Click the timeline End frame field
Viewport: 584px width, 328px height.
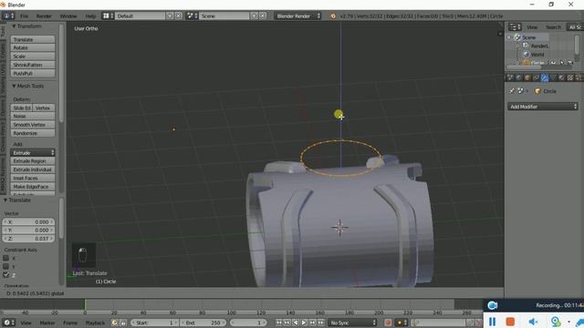click(203, 323)
